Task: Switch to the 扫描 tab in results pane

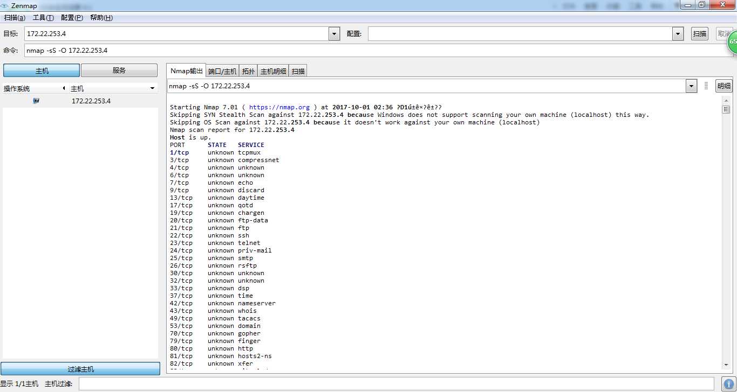Action: point(298,71)
